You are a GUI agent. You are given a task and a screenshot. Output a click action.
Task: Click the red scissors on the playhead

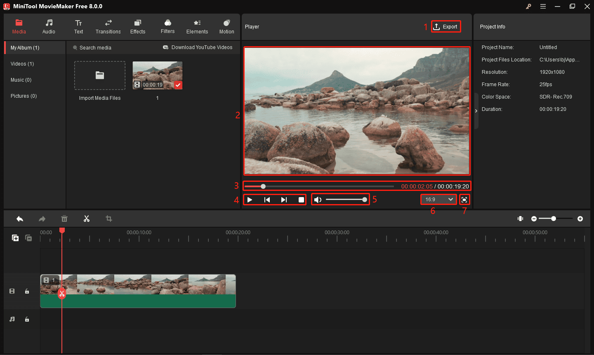62,293
